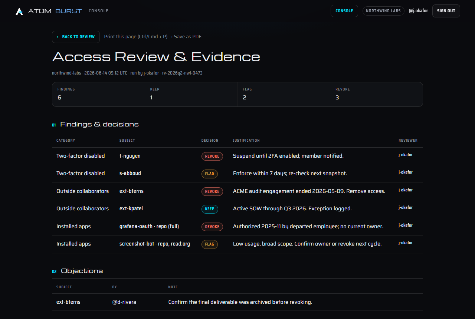Click the Console label beside the wordmark
This screenshot has width=475, height=319.
pyautogui.click(x=98, y=11)
